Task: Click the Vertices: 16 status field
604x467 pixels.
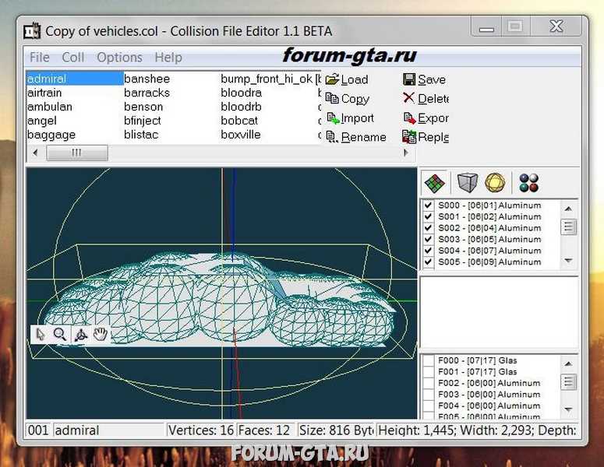Action: (201, 430)
